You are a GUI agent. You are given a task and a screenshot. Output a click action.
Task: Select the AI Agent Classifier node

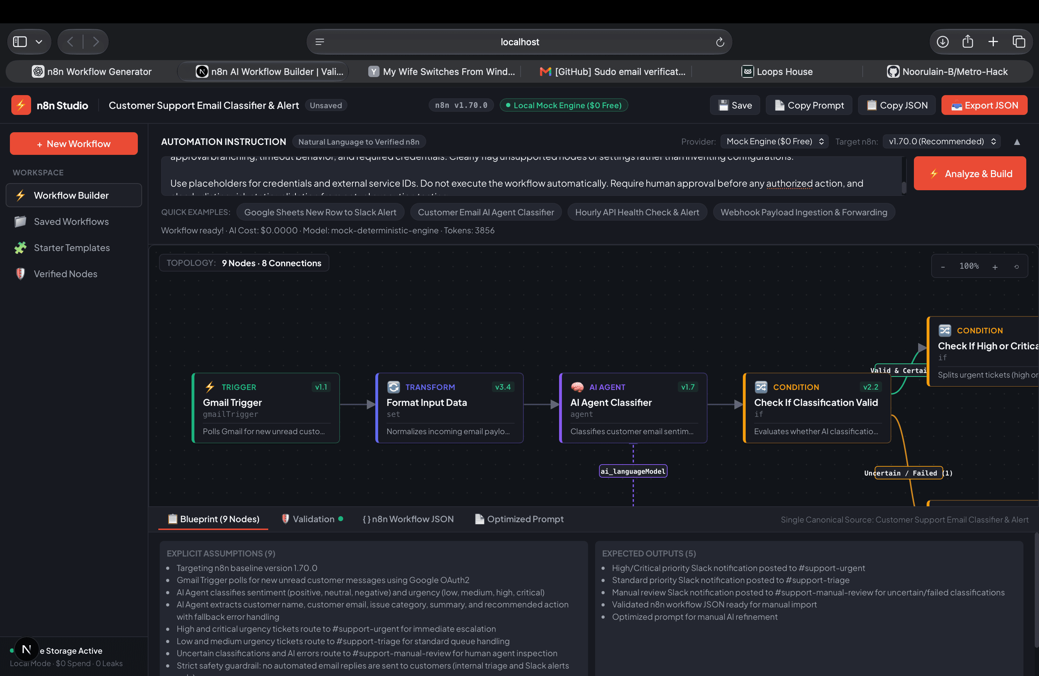tap(633, 408)
